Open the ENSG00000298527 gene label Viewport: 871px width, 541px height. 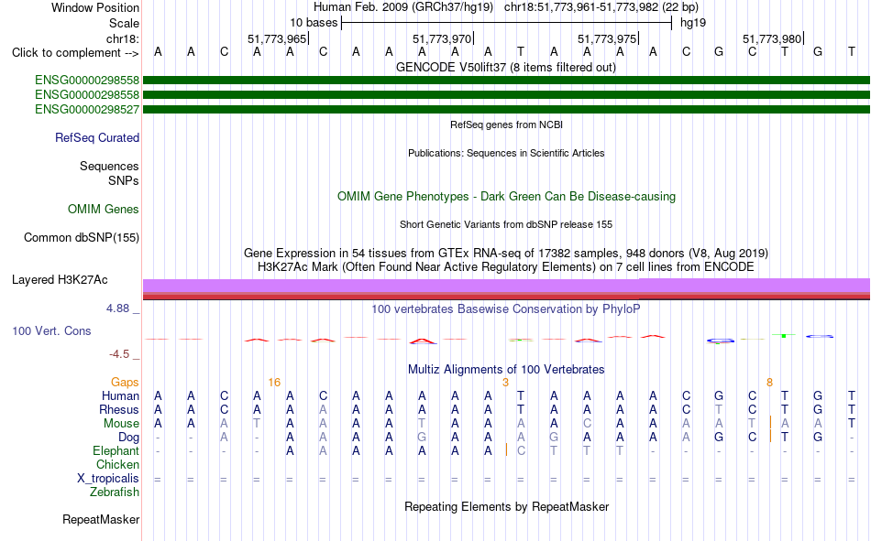[87, 109]
